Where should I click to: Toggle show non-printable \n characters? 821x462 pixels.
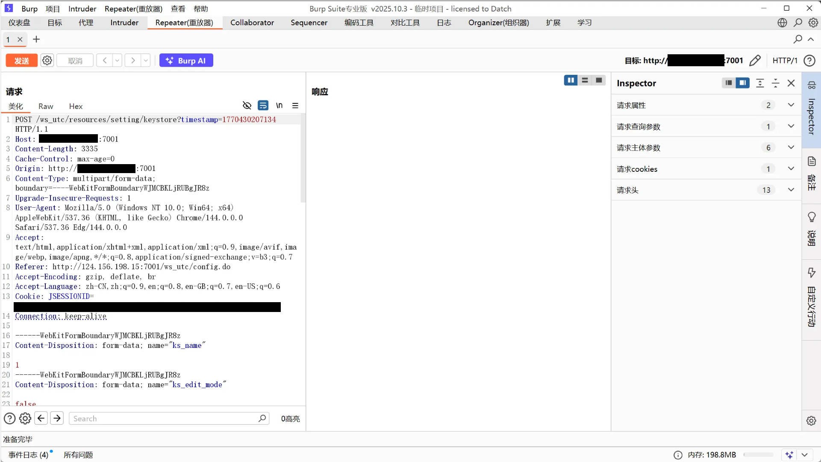point(279,106)
